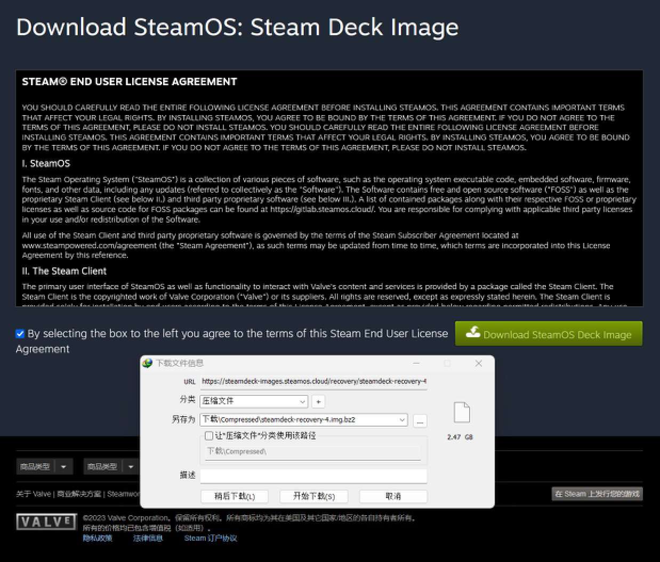Viewport: 660px width, 562px height.
Task: Click 取消 cancel button
Action: pos(393,496)
